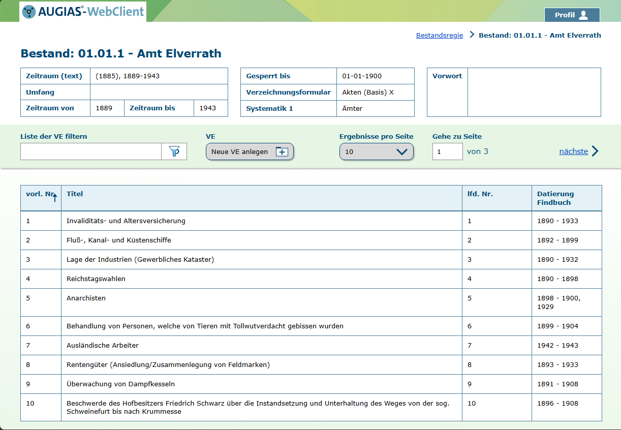Click date 1890 - 1933 cell
The height and width of the screenshot is (430, 621).
(567, 221)
